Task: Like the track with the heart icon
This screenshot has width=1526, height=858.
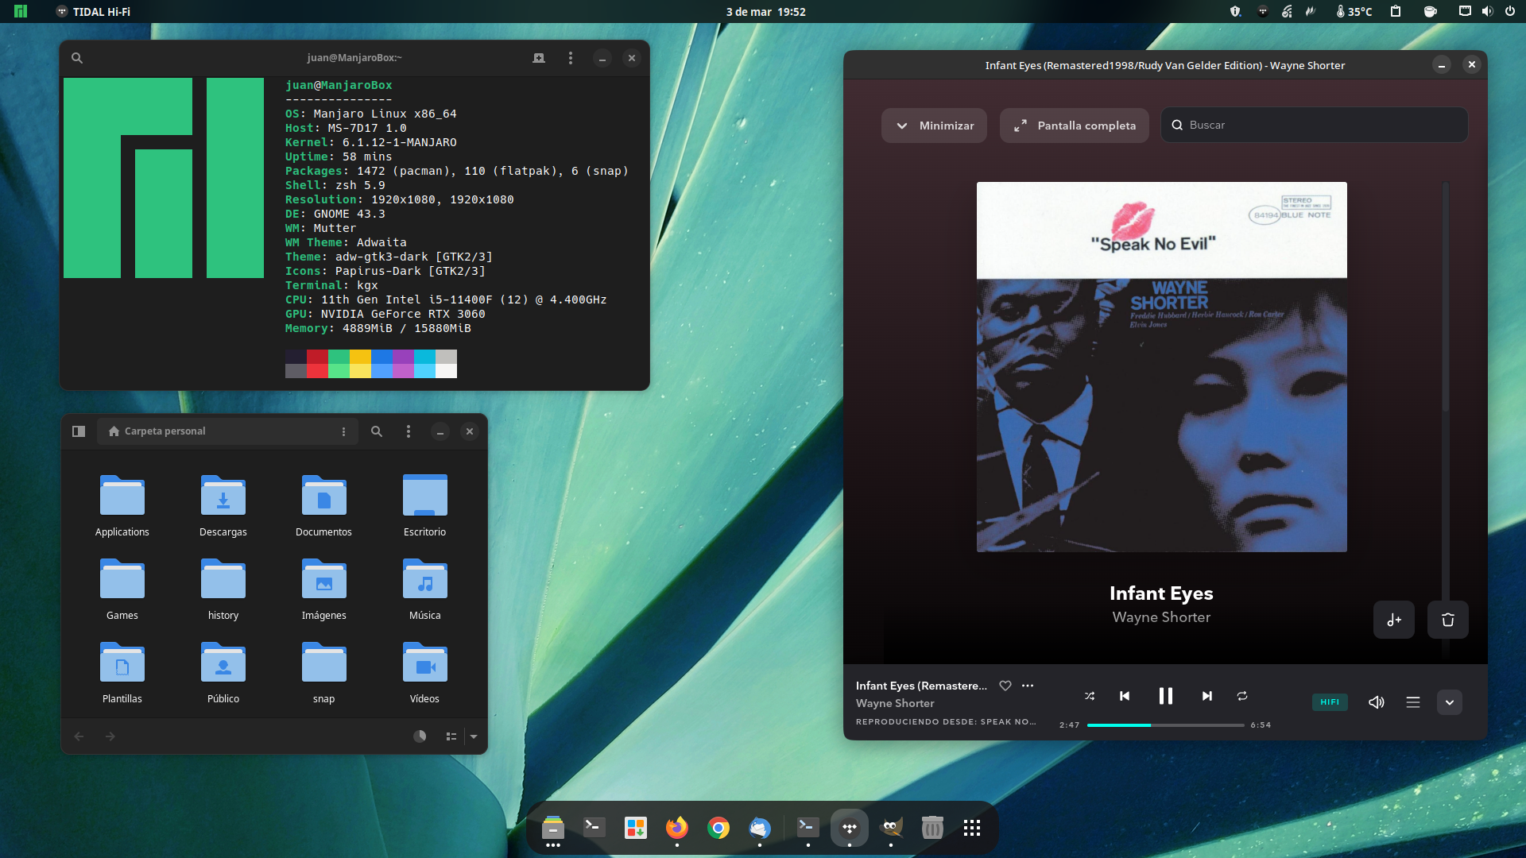Action: [1005, 686]
